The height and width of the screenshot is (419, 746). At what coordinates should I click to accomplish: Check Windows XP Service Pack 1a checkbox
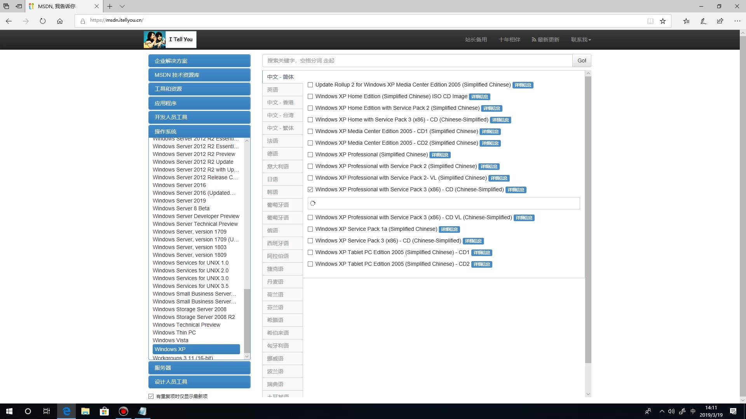click(x=310, y=229)
